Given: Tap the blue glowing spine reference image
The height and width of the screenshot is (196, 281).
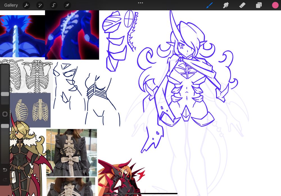Looking at the screenshot, I should click(x=22, y=36).
